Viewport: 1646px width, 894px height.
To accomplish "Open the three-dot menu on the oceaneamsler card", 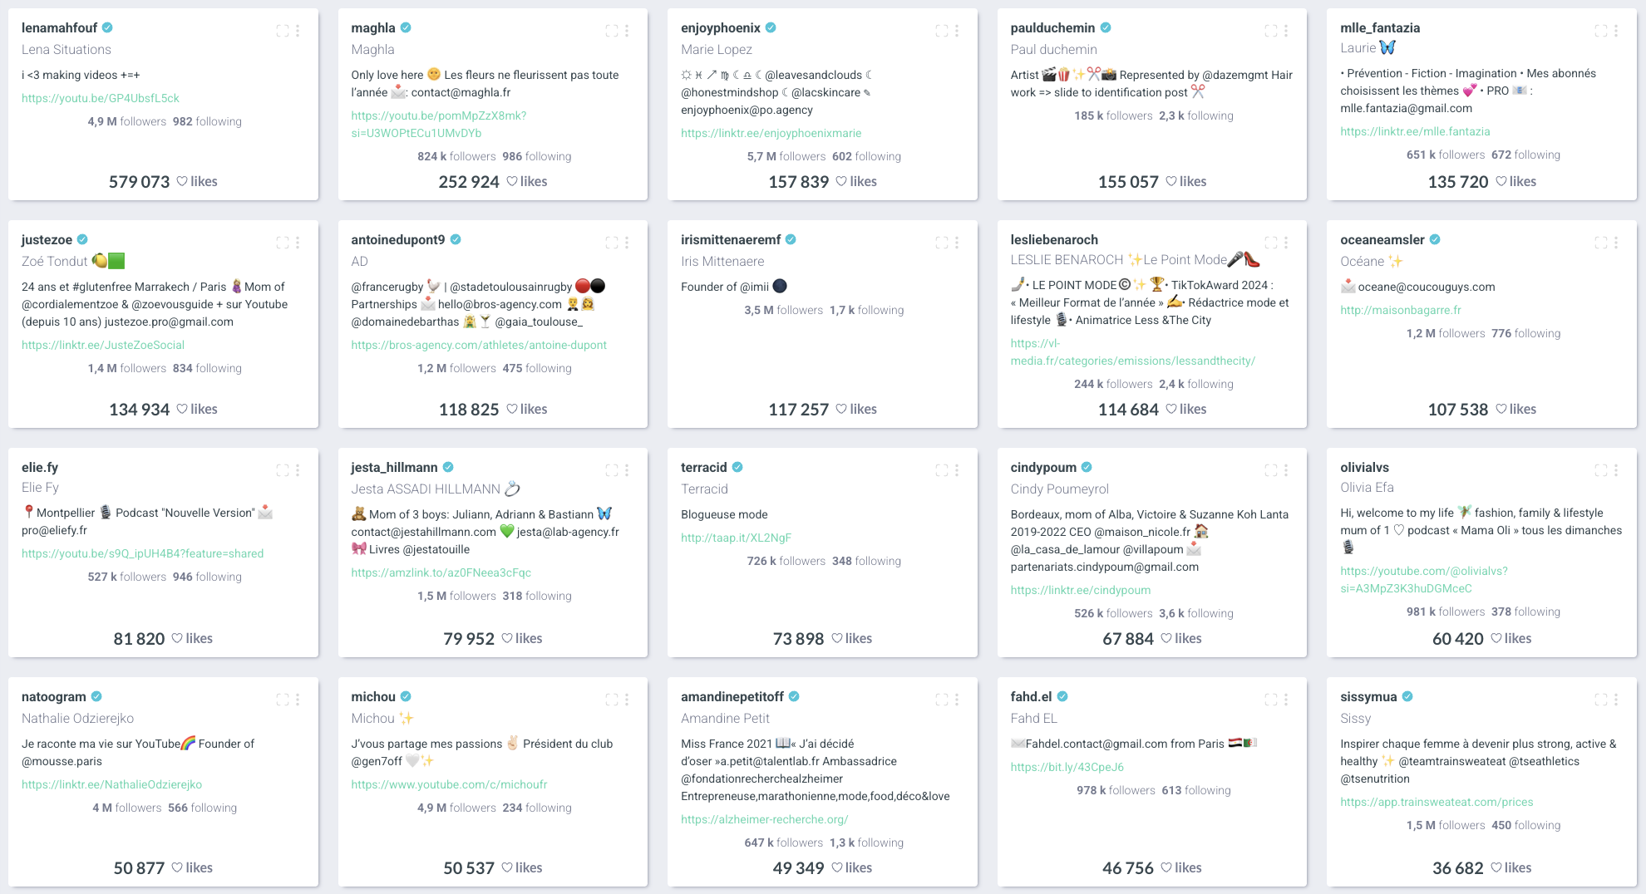I will [x=1616, y=243].
